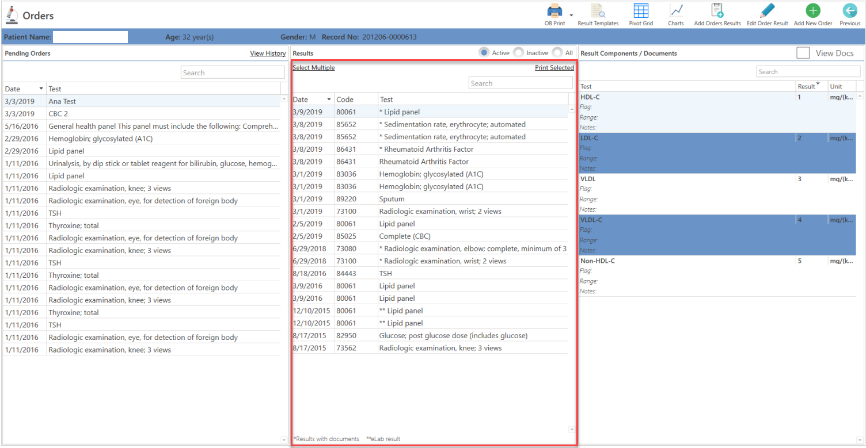Click the Orders microscope icon
The width and height of the screenshot is (866, 448).
tap(12, 14)
